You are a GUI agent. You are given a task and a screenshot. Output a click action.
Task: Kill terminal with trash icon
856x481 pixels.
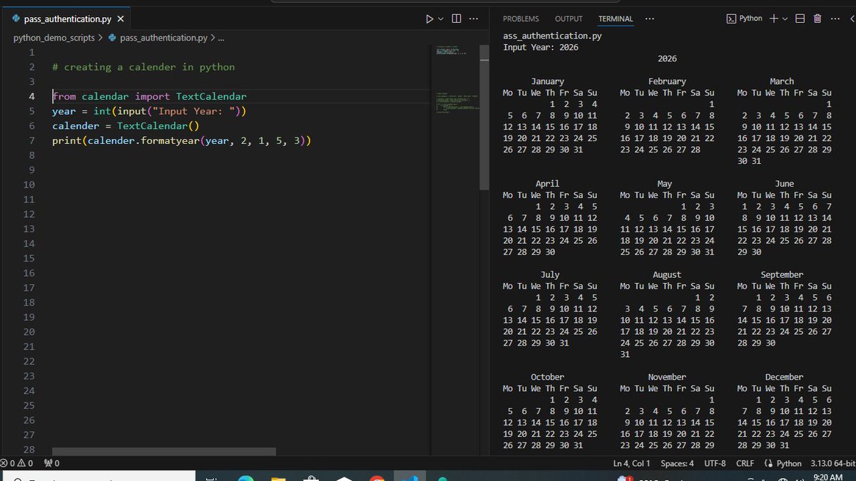817,19
